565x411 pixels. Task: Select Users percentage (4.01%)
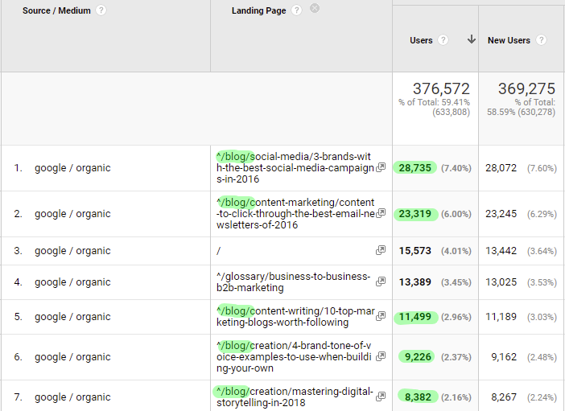pos(456,251)
